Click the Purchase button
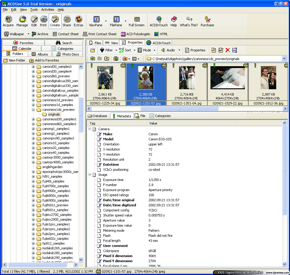 click(207, 21)
